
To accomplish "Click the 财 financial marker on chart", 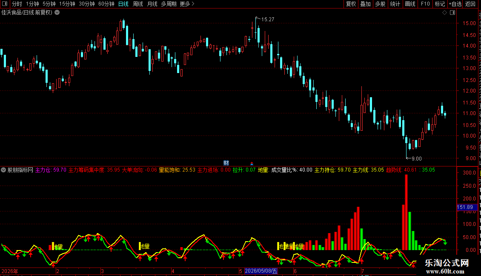I will pyautogui.click(x=226, y=163).
